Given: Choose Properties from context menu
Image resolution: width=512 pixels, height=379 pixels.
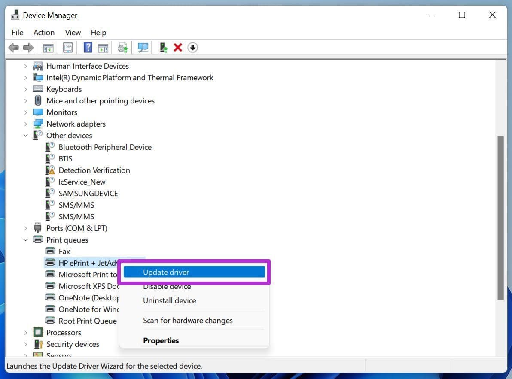Looking at the screenshot, I should (x=194, y=340).
